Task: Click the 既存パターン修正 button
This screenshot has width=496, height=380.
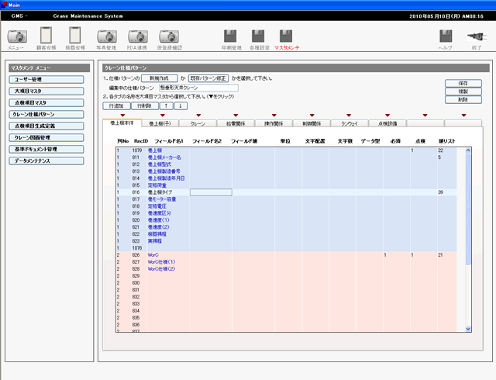Action: pyautogui.click(x=208, y=78)
